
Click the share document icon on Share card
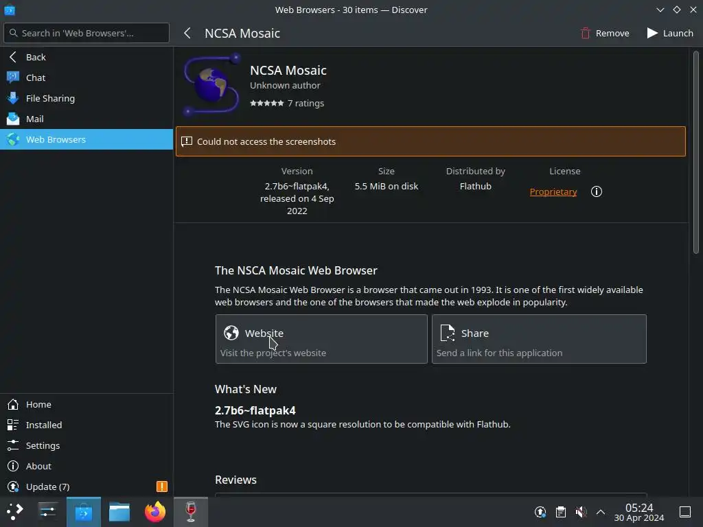(448, 333)
